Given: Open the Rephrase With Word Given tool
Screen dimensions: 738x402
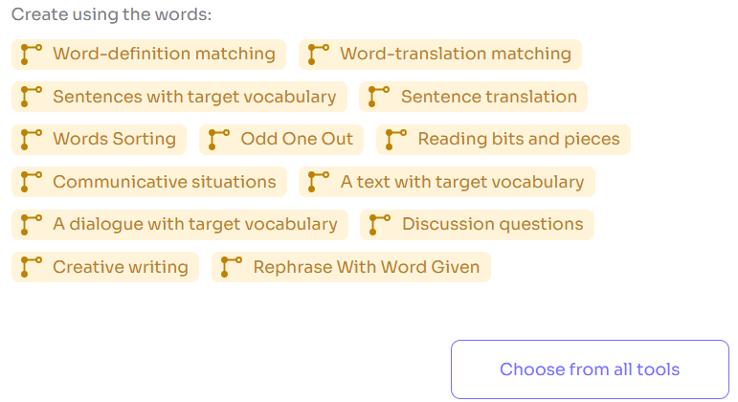Looking at the screenshot, I should (366, 266).
